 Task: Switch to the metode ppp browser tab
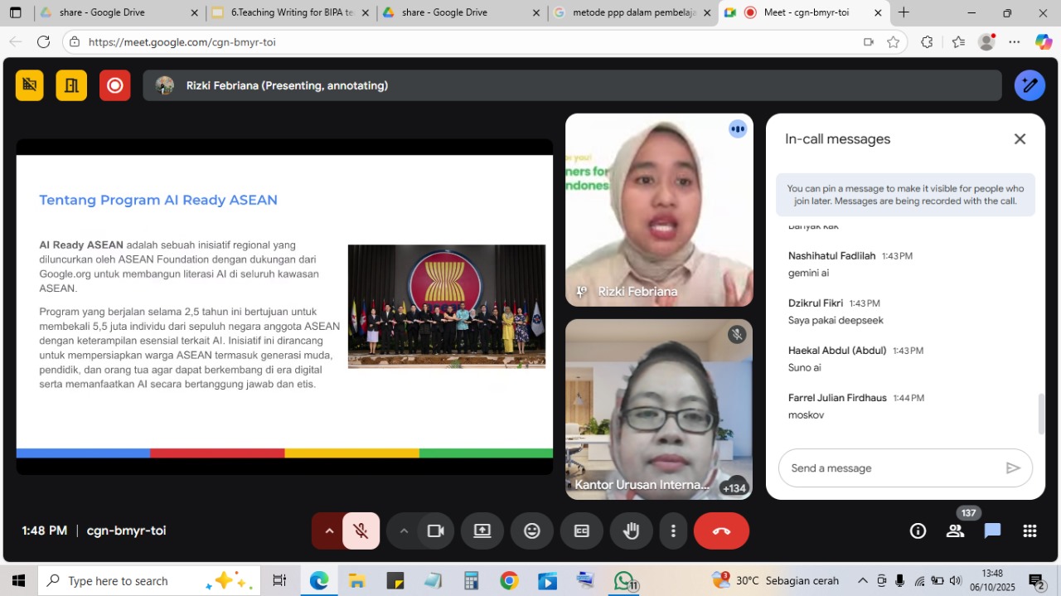(x=626, y=12)
